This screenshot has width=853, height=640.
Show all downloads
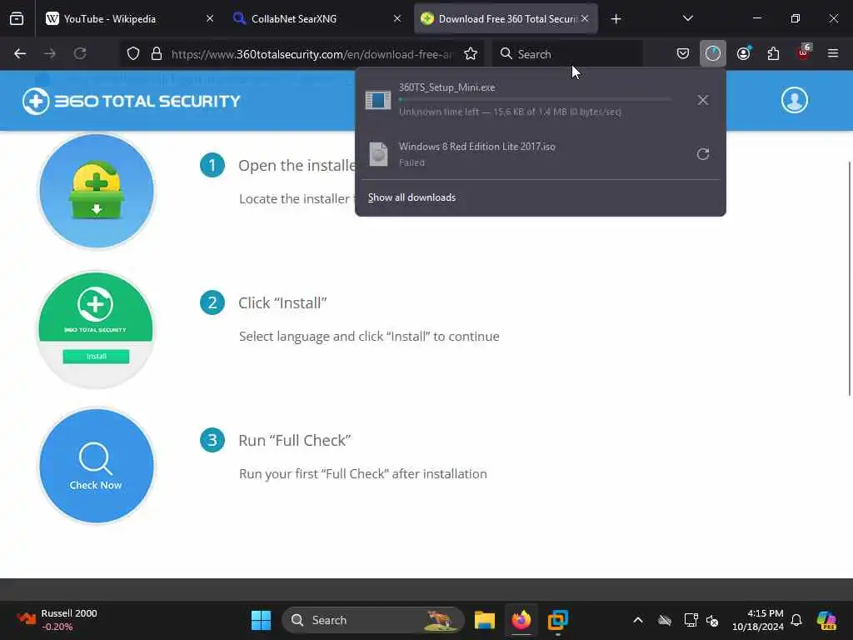pyautogui.click(x=412, y=197)
